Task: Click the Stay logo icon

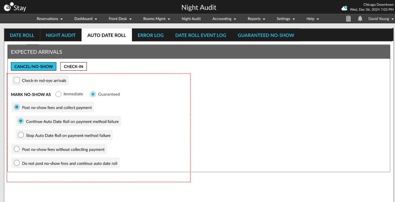Action: tap(15, 8)
